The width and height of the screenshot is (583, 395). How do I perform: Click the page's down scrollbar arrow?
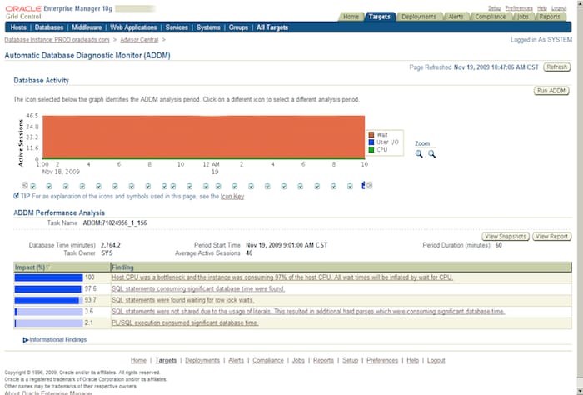click(x=580, y=391)
